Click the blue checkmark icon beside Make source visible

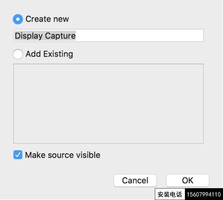[x=18, y=155]
